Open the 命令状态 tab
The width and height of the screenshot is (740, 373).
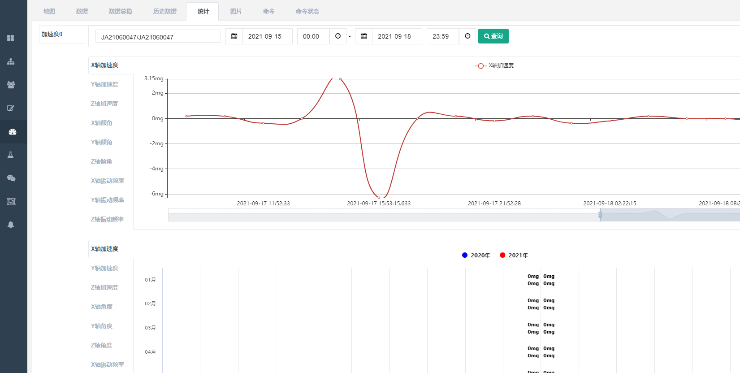307,11
